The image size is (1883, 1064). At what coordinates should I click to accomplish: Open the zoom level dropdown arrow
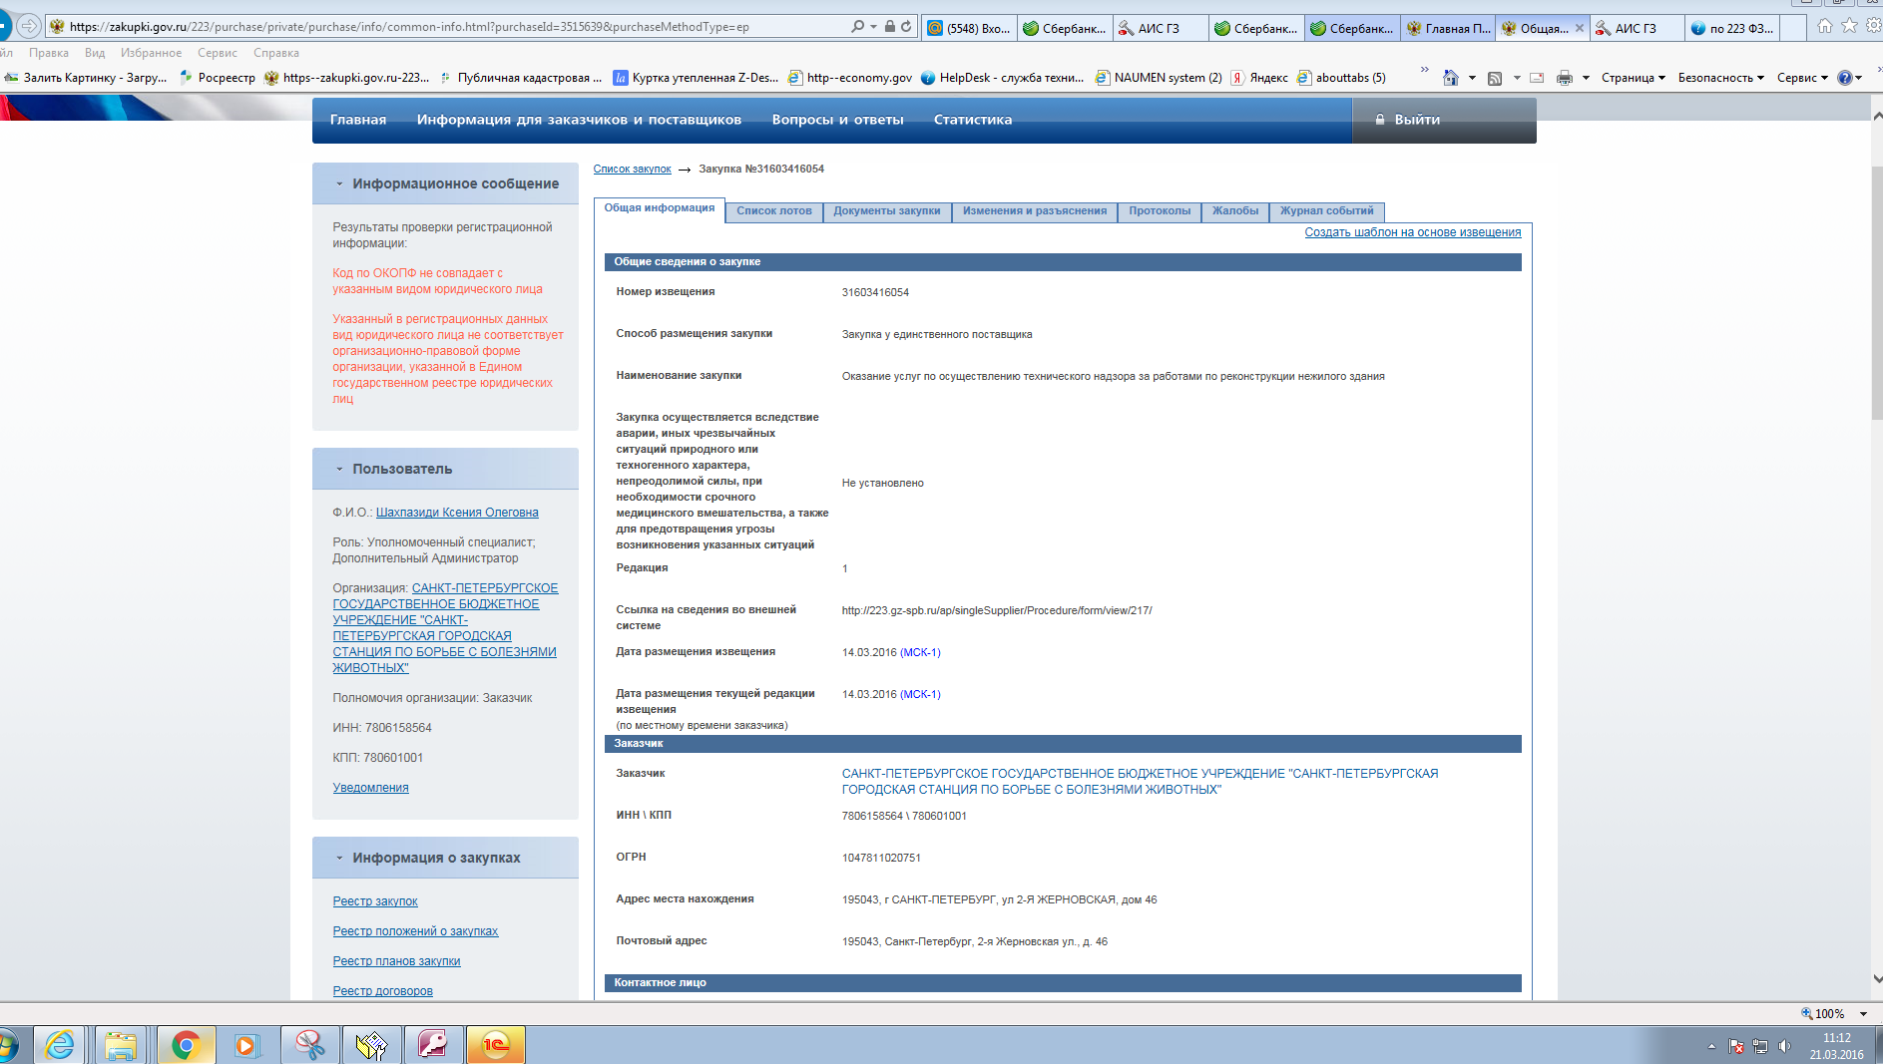coord(1863,1014)
